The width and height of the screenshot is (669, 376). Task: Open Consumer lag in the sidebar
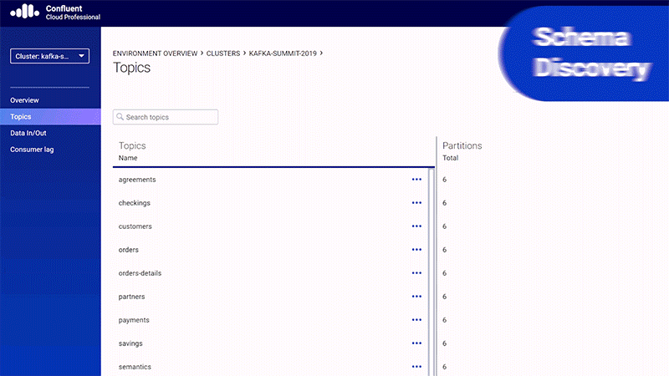coord(32,150)
